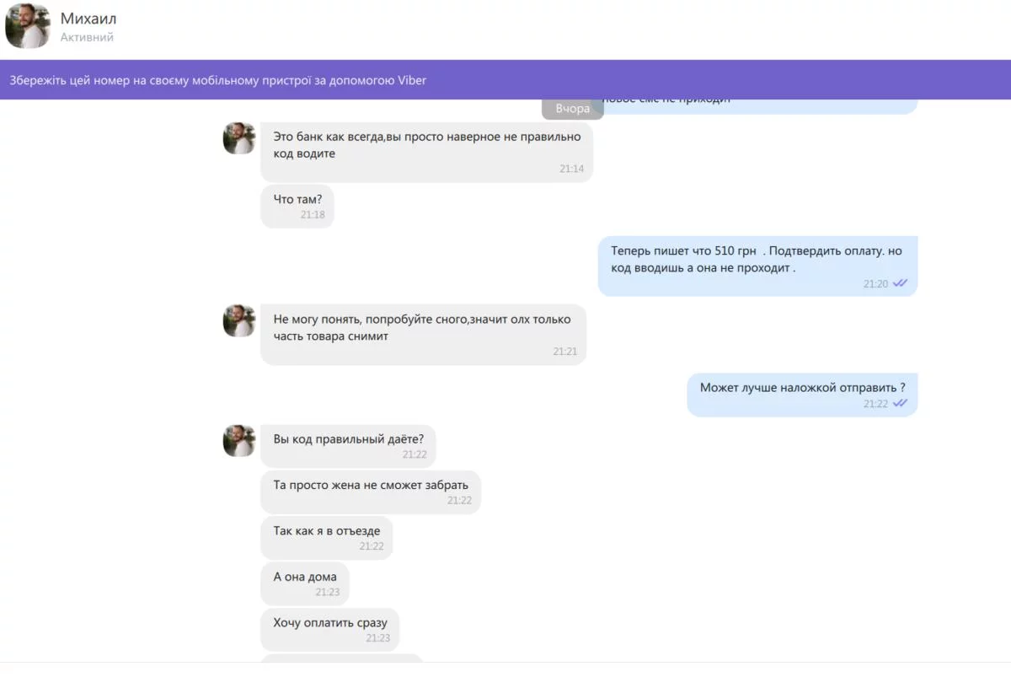Click the avatar beside "Это банк как всегда" message
The width and height of the screenshot is (1011, 677).
click(238, 138)
